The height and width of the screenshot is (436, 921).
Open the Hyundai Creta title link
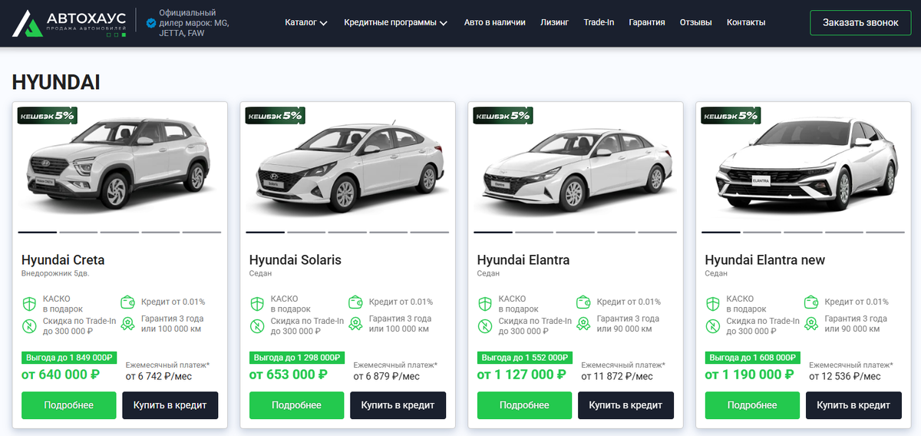(x=63, y=260)
